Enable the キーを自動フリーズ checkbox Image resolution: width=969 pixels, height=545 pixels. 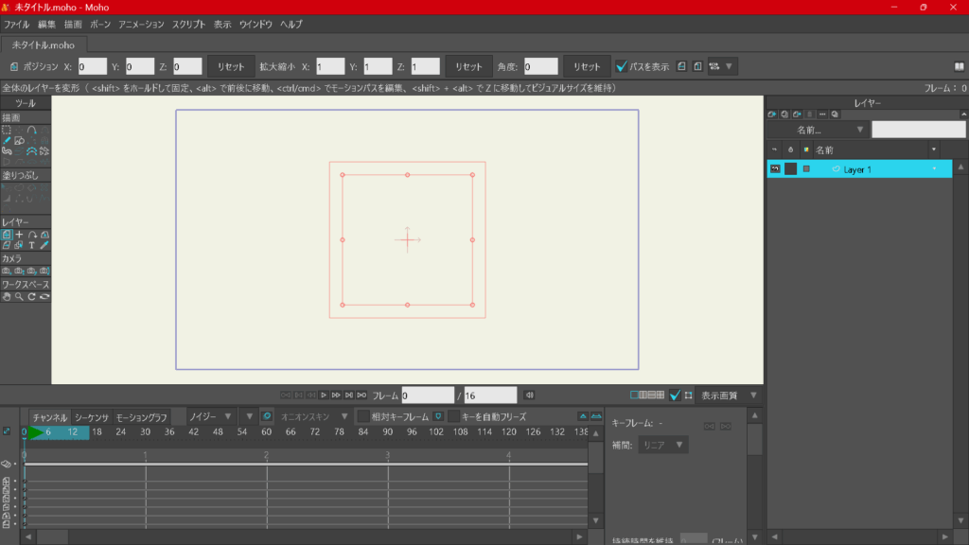pos(454,416)
